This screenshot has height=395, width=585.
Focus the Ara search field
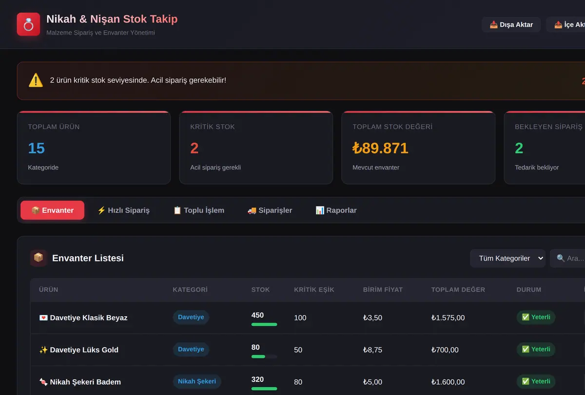point(568,258)
